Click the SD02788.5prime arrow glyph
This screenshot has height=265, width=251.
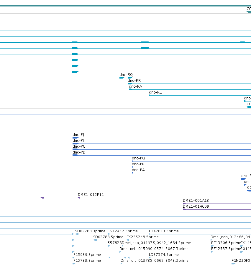[95, 240]
